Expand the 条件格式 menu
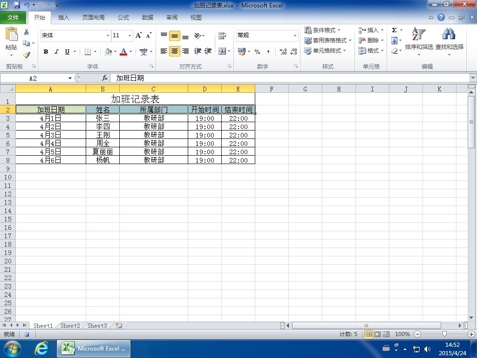Viewport: 477px width, 358px height. point(322,30)
